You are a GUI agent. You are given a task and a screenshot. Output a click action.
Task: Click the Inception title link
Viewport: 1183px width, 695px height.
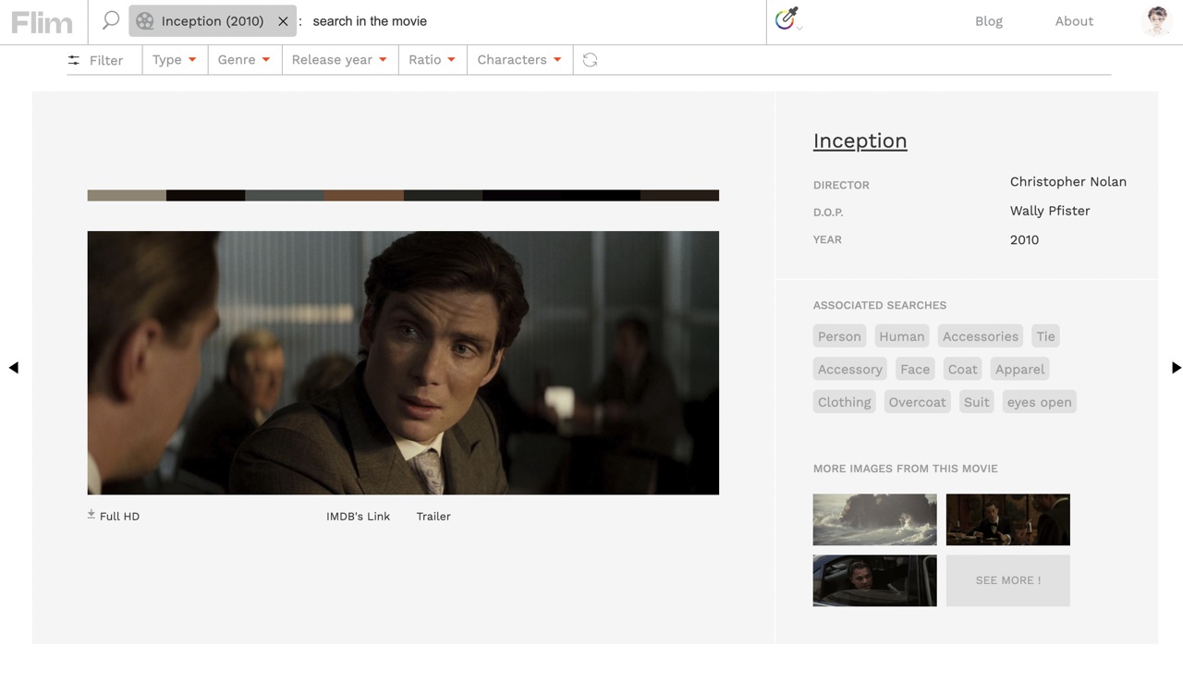tap(860, 140)
